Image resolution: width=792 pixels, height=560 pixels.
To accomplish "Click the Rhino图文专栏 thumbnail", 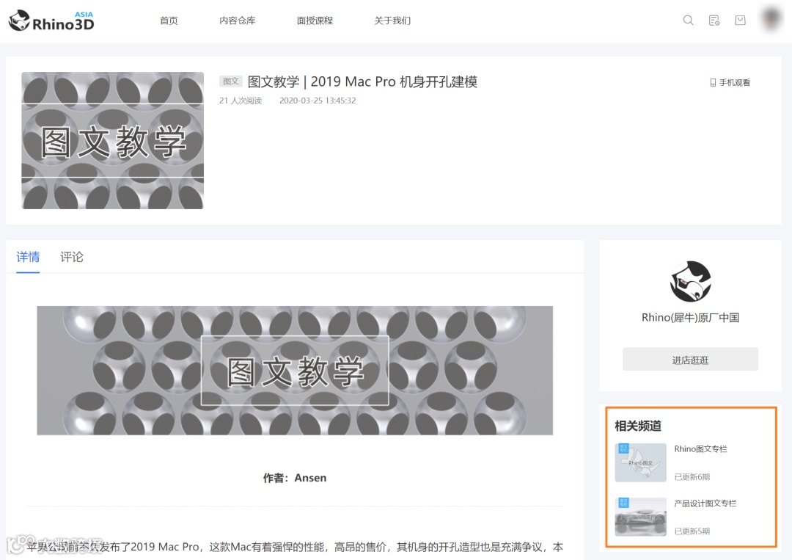I will tap(640, 462).
